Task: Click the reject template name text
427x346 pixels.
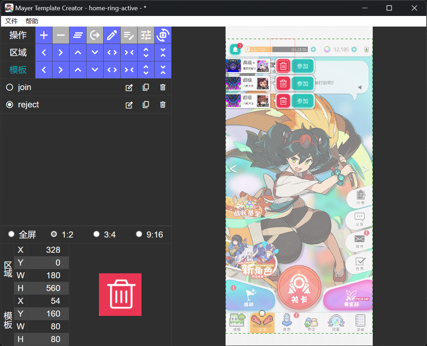Action: click(28, 105)
